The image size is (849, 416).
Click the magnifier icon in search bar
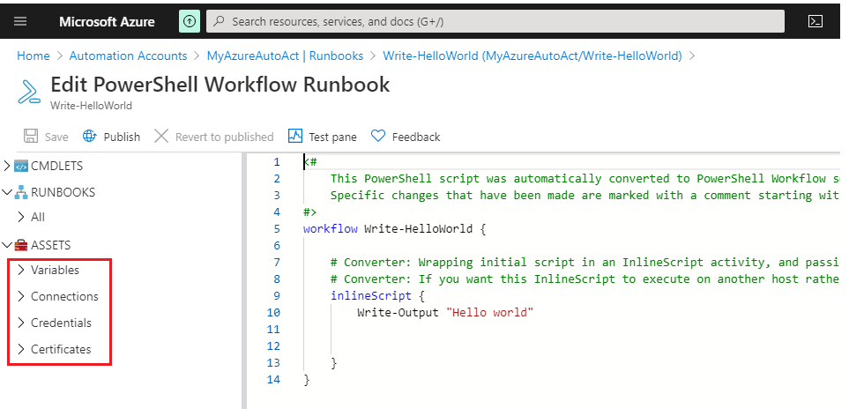219,21
